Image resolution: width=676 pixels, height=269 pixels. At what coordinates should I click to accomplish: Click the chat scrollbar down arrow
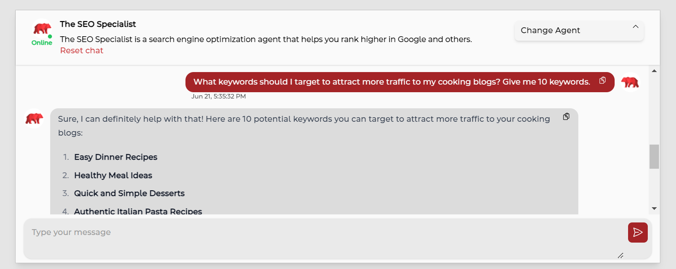click(654, 208)
